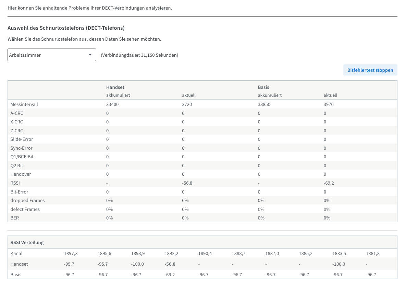Select the BER row label
The height and width of the screenshot is (294, 405).
point(15,218)
